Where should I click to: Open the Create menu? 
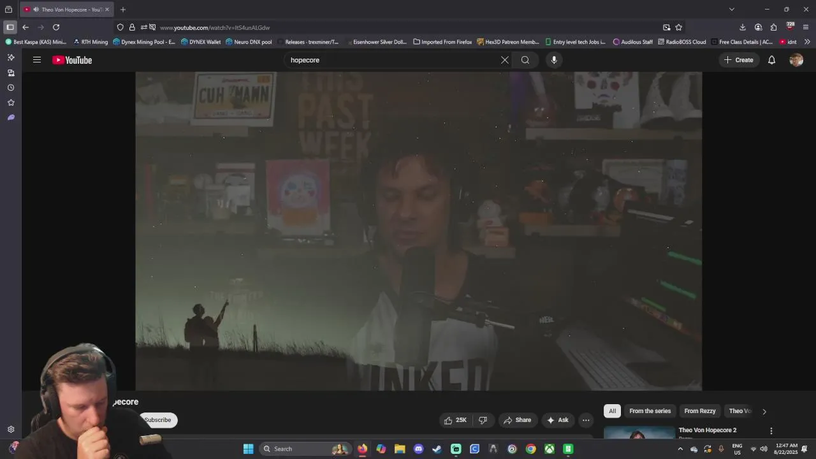pos(738,60)
